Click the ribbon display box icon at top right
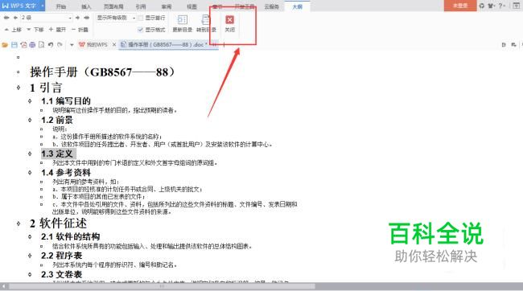The image size is (523, 291). coord(516,6)
